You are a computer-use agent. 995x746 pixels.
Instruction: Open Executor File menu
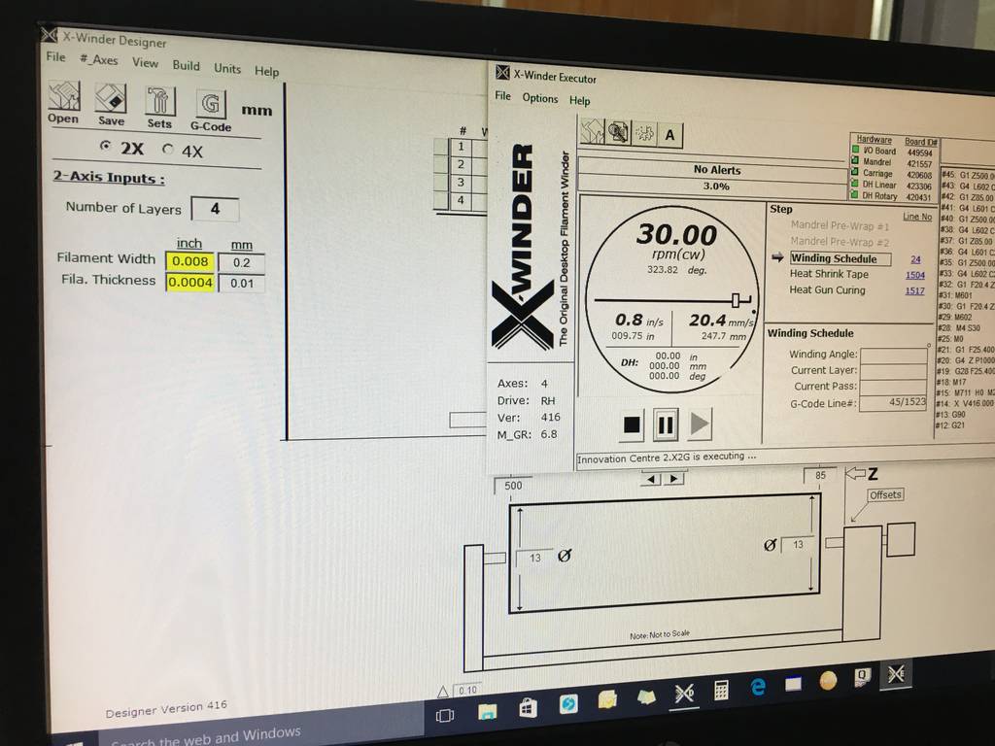tap(502, 96)
